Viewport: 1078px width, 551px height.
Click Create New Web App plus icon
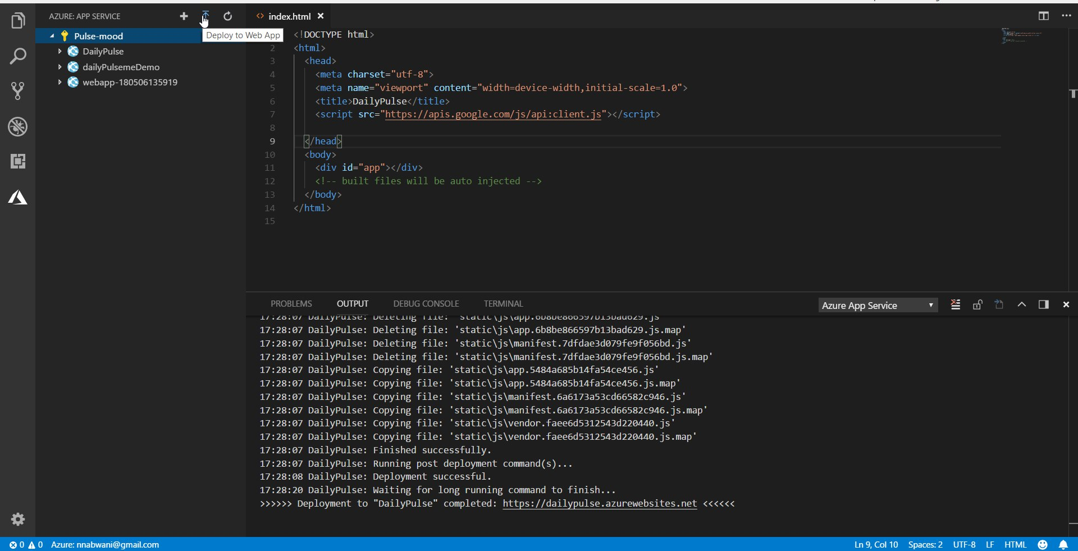[184, 16]
